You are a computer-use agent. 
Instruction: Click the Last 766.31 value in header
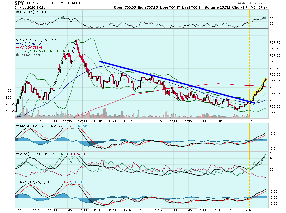192,8
